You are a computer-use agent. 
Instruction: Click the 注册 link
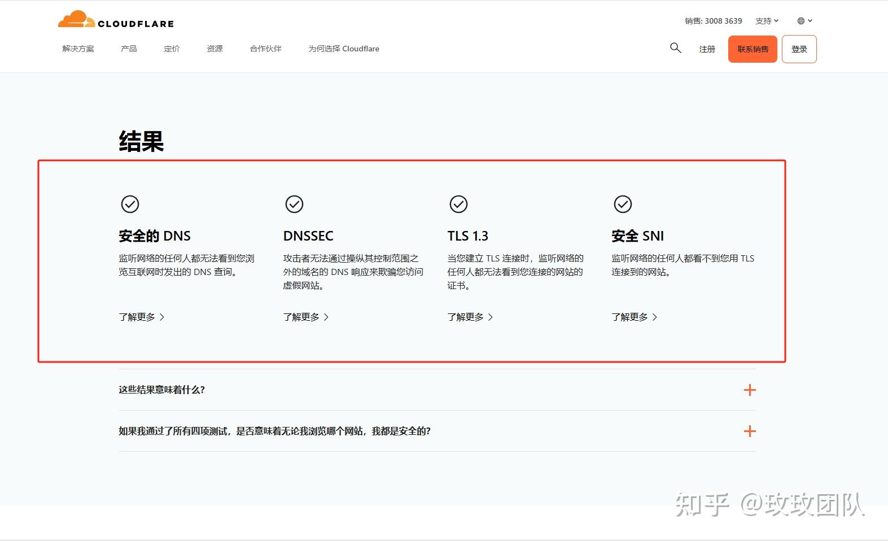(x=707, y=49)
